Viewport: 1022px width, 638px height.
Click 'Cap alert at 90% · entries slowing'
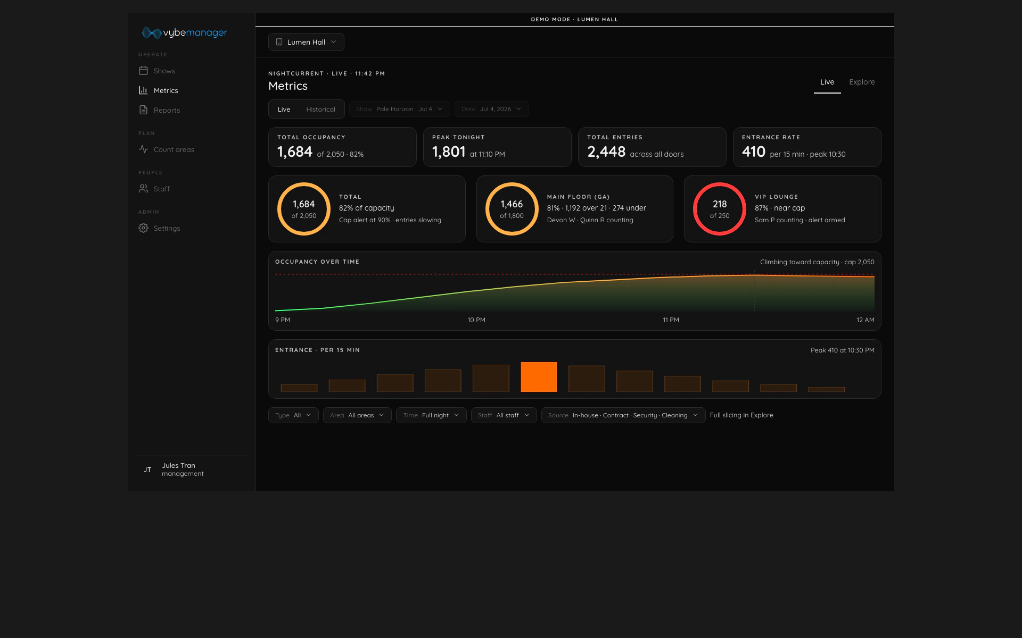390,220
